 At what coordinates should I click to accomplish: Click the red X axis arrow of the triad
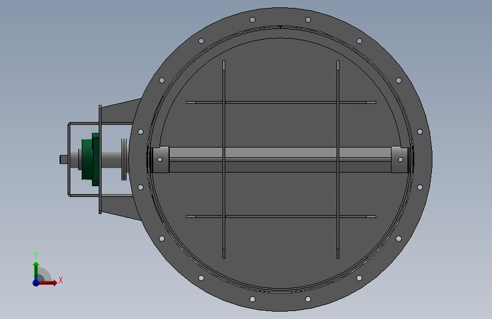tap(48, 283)
